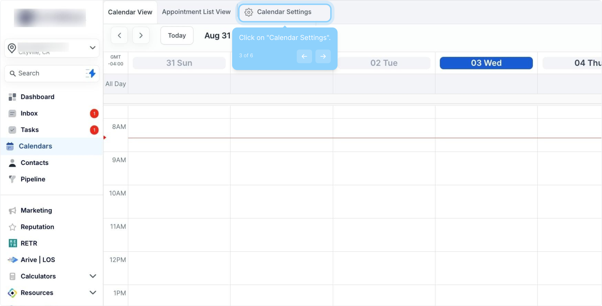Open the Pipeline funnel icon
The image size is (602, 306).
point(12,179)
